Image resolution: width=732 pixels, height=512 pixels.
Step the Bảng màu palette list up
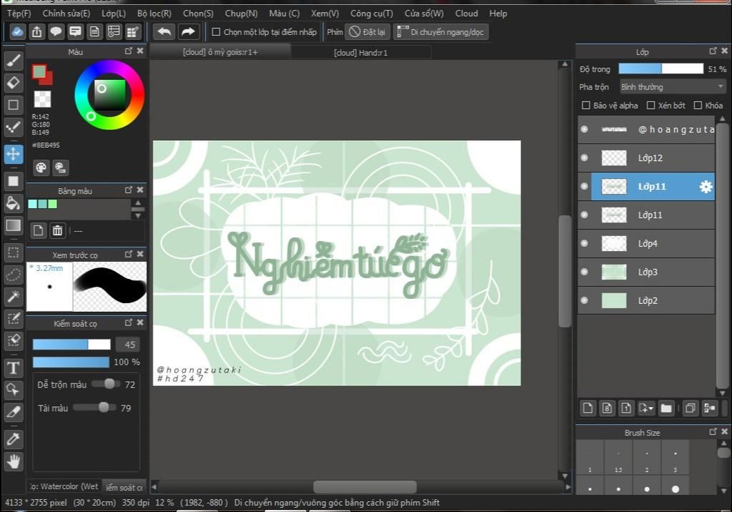click(x=138, y=203)
